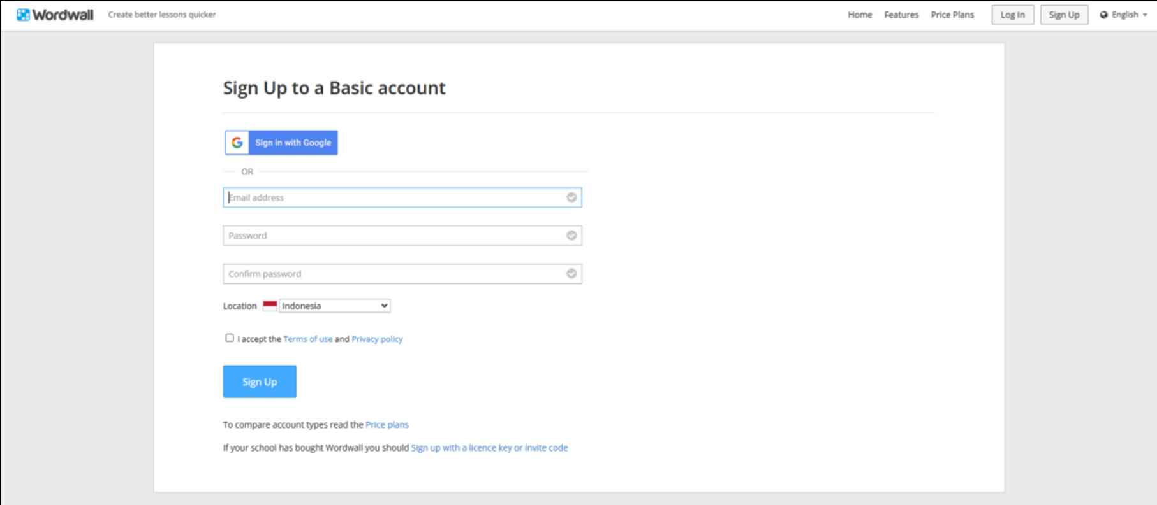This screenshot has width=1157, height=505.
Task: Click the 'Create better lessons quicker' tagline
Action: tap(162, 15)
